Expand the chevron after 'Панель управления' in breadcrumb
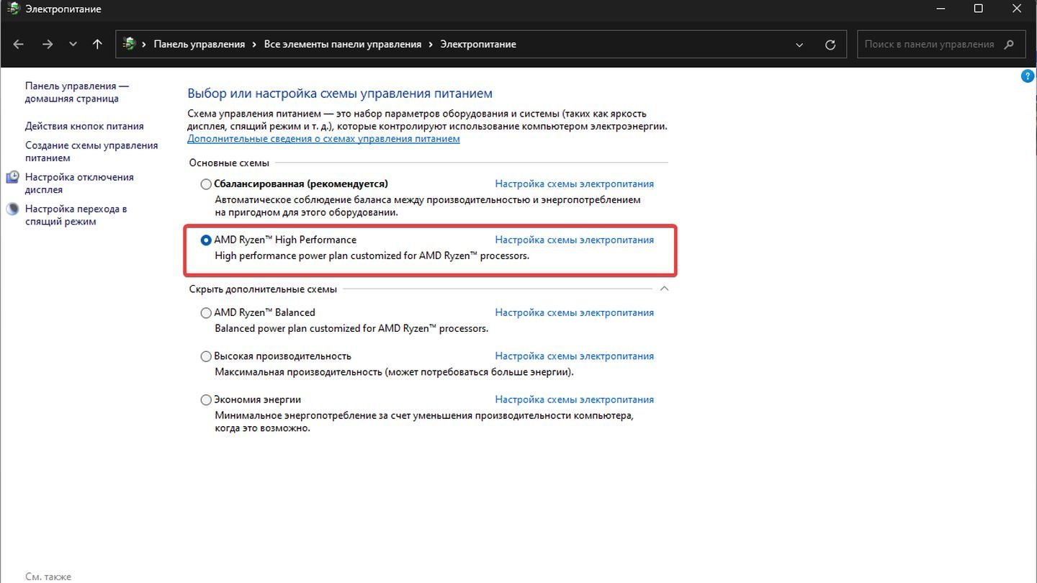 tap(254, 44)
